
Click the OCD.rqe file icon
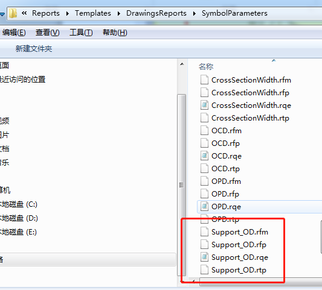point(204,156)
